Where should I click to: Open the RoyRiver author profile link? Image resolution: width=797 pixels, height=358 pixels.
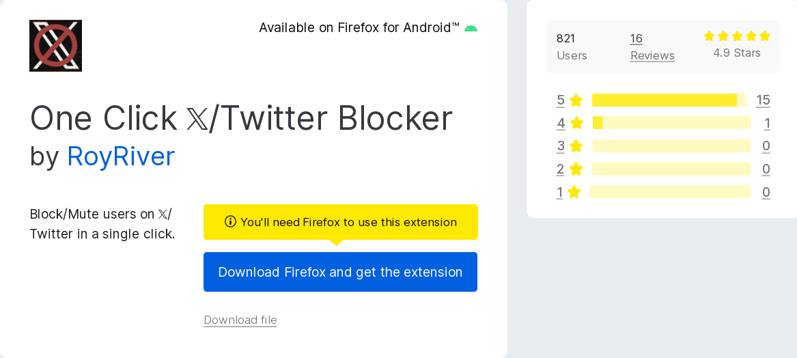[121, 156]
